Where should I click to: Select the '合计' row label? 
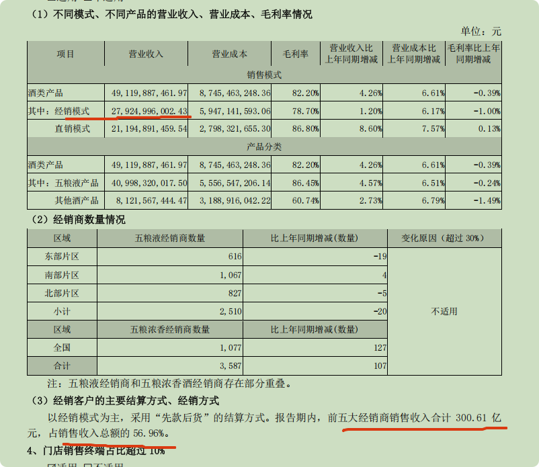coord(62,366)
